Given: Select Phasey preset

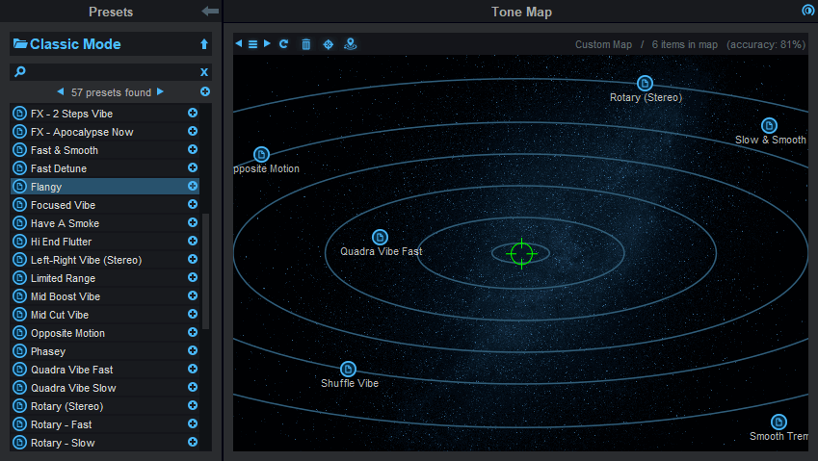Looking at the screenshot, I should [105, 350].
